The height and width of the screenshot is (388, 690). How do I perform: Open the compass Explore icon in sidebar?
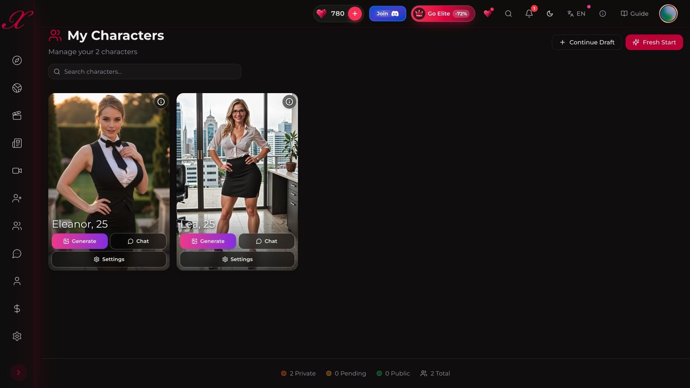(x=17, y=60)
